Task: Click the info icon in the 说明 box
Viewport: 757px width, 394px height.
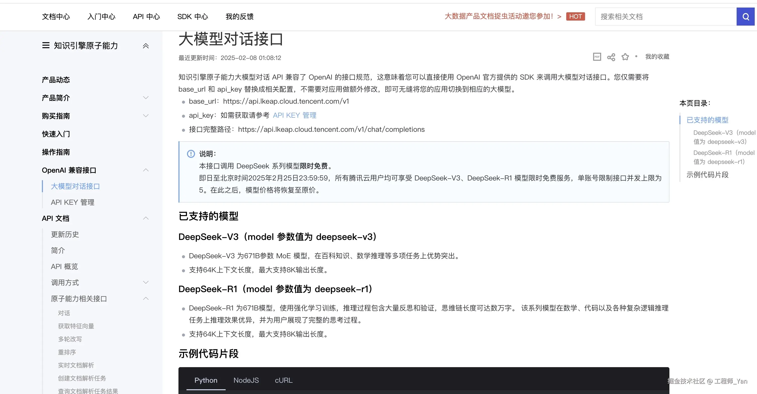Action: (x=191, y=154)
